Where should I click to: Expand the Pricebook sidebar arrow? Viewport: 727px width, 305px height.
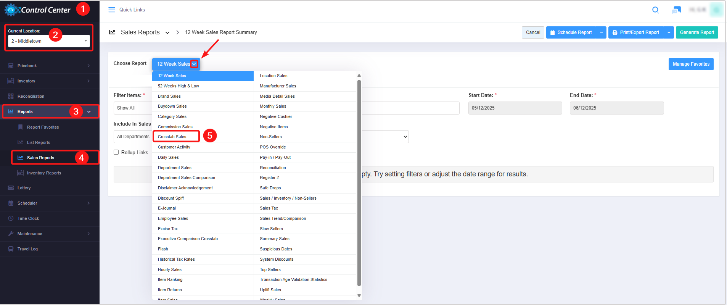click(88, 66)
